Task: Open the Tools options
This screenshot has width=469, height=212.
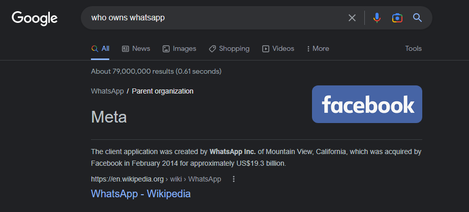Action: tap(413, 49)
